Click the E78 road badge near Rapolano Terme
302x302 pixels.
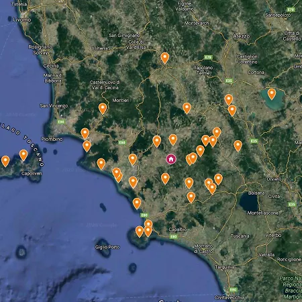tap(208, 58)
